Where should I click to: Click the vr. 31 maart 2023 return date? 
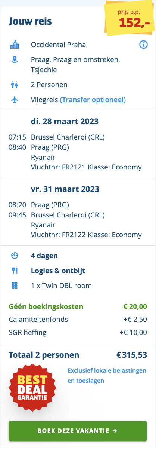pos(65,189)
